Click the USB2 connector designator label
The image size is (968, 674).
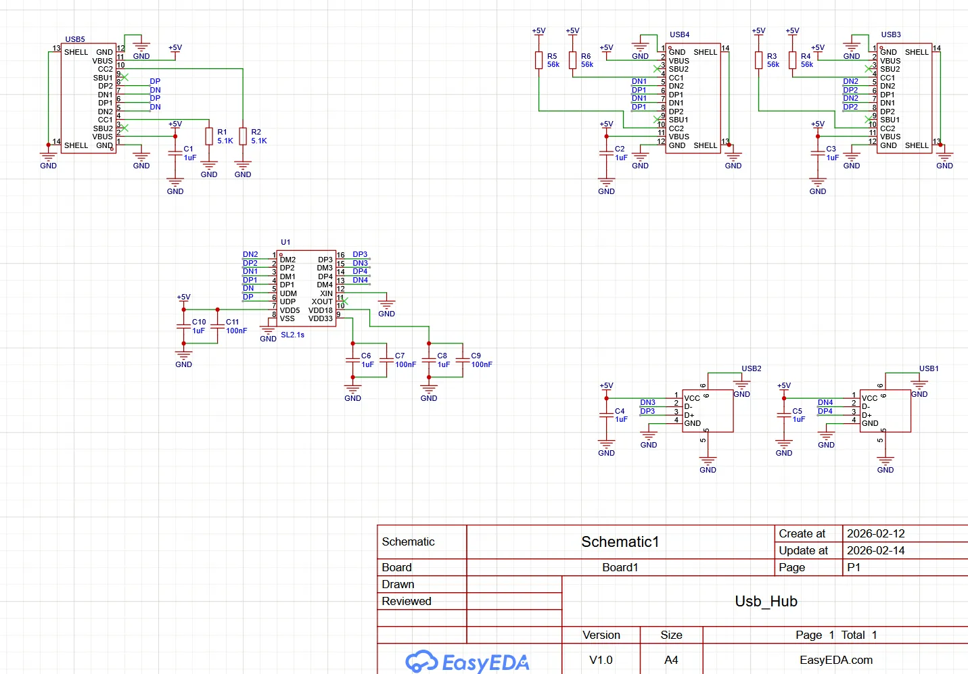(x=752, y=368)
